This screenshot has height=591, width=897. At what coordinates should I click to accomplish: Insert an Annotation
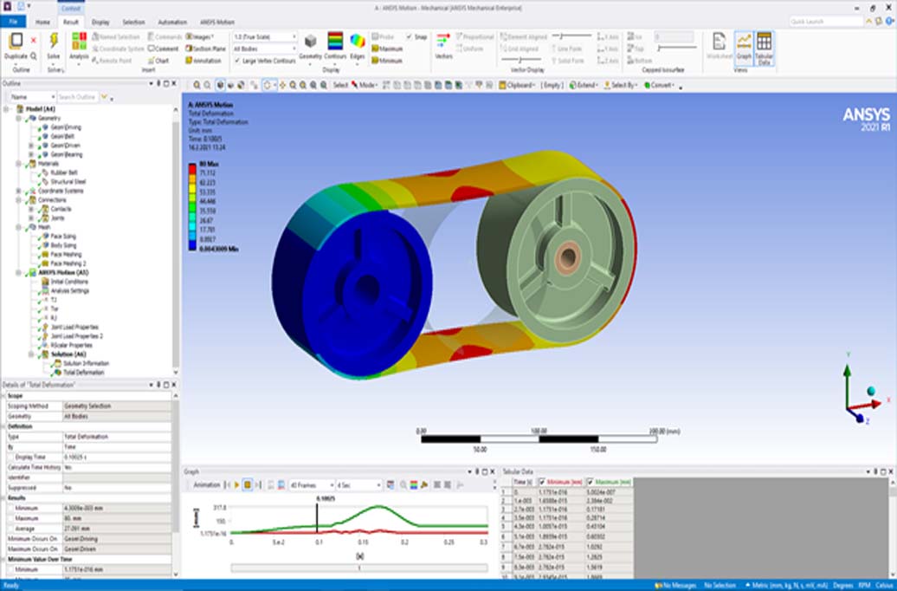click(203, 60)
